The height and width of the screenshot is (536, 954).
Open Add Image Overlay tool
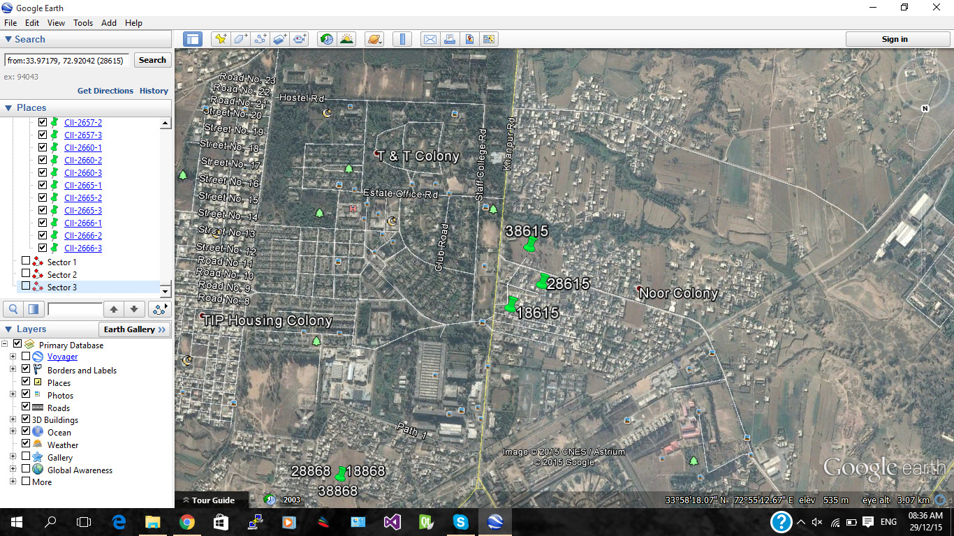(280, 39)
